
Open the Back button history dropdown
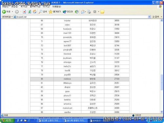12,11
